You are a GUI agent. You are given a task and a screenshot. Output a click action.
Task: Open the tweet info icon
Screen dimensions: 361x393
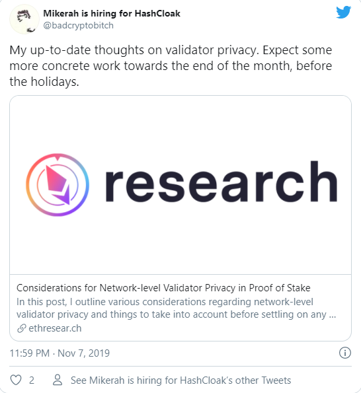pyautogui.click(x=345, y=353)
